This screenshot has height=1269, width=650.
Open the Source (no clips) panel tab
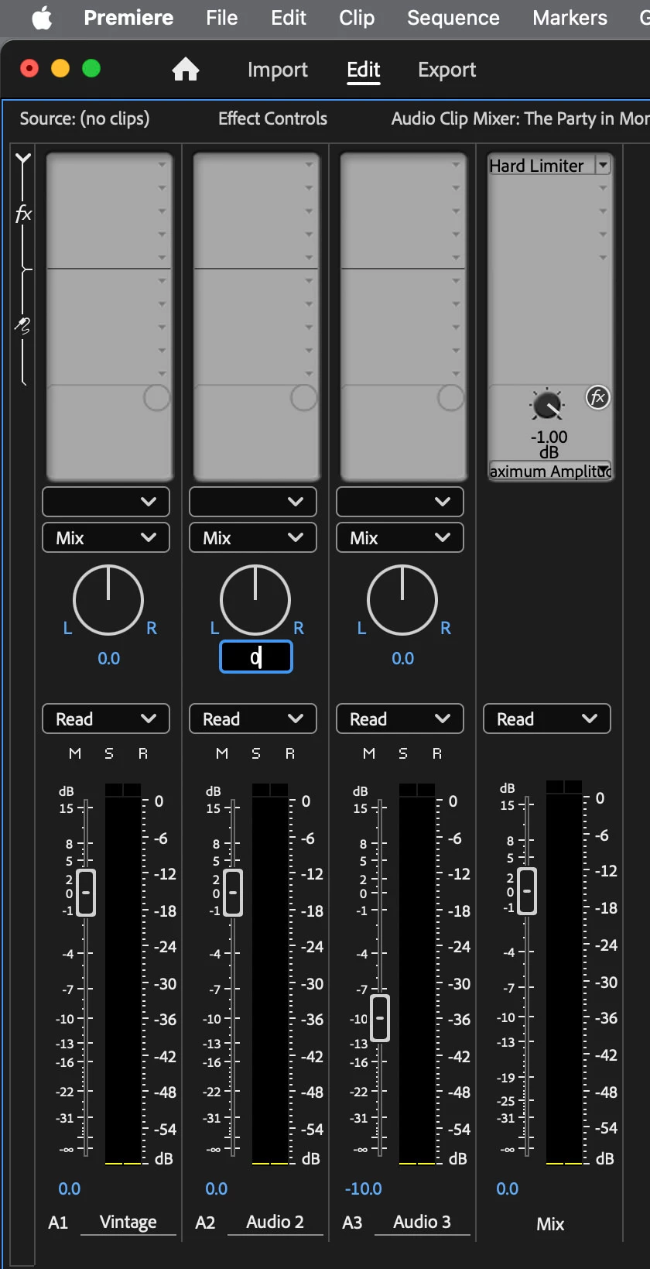coord(84,118)
